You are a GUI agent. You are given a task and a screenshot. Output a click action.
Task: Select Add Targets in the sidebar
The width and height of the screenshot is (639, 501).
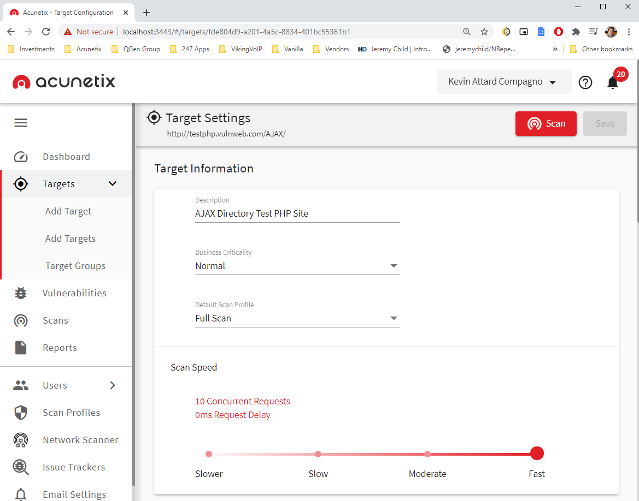point(70,238)
